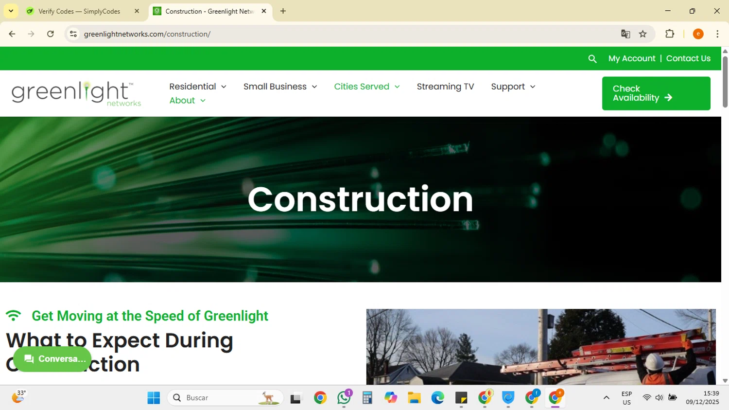The image size is (729, 410).
Task: Expand the Small Business menu
Action: pos(280,87)
